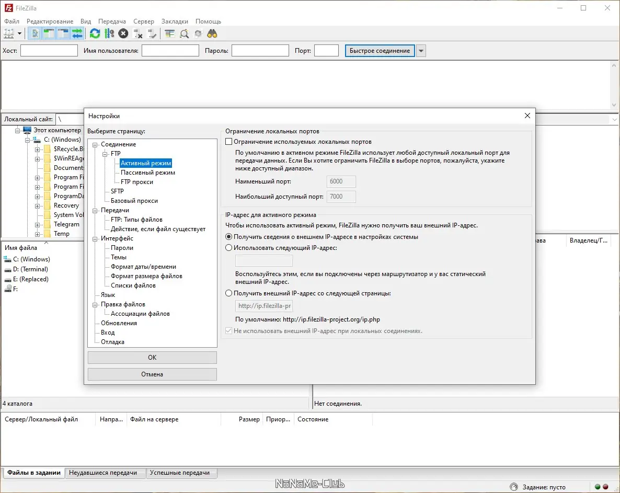Click the Хост input field
Viewport: 620px width, 493px height.
(x=49, y=51)
